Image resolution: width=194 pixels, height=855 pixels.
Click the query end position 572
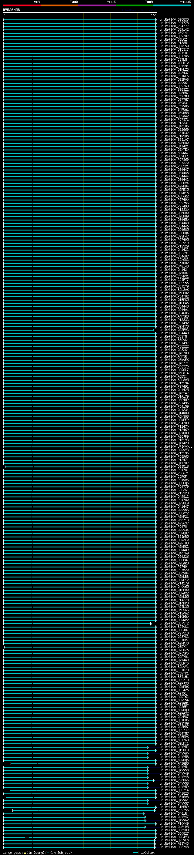point(153,15)
